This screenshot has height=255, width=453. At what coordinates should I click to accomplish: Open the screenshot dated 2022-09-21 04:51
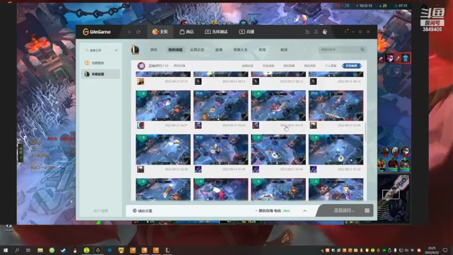click(163, 105)
